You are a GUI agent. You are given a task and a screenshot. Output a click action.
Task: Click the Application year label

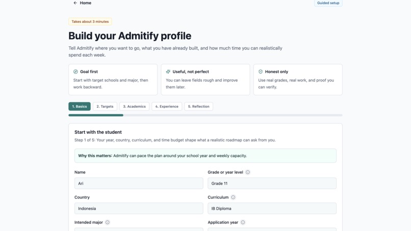pyautogui.click(x=223, y=222)
